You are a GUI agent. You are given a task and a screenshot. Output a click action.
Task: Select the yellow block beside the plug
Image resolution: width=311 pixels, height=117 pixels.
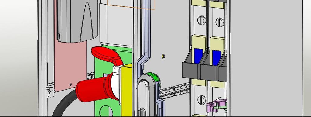[x=127, y=90]
